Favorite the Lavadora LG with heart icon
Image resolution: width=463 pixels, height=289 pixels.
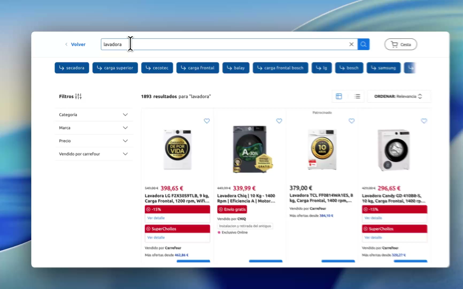[207, 121]
